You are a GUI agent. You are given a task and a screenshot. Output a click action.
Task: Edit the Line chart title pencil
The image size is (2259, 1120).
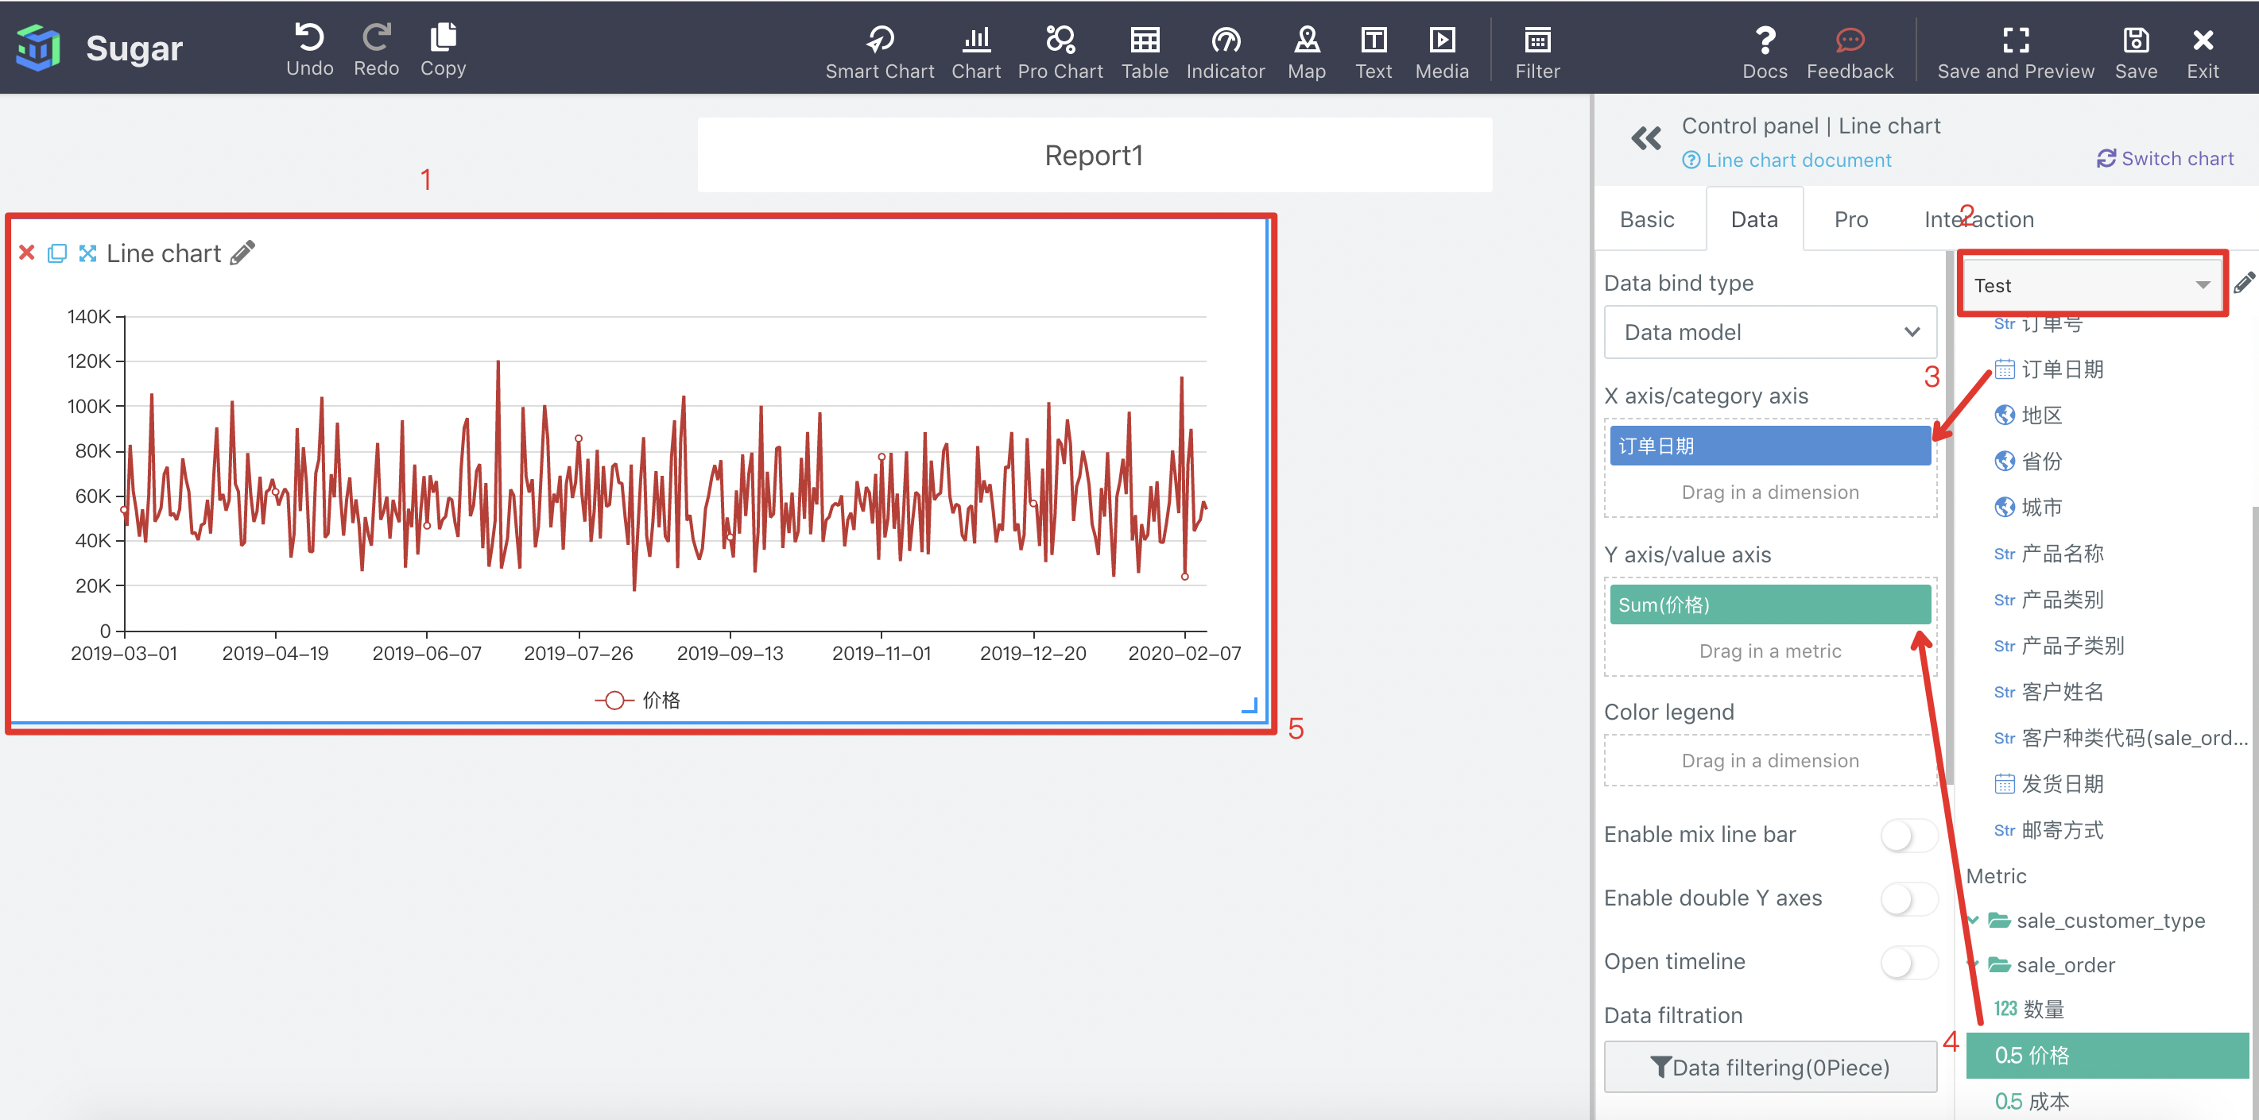coord(242,253)
